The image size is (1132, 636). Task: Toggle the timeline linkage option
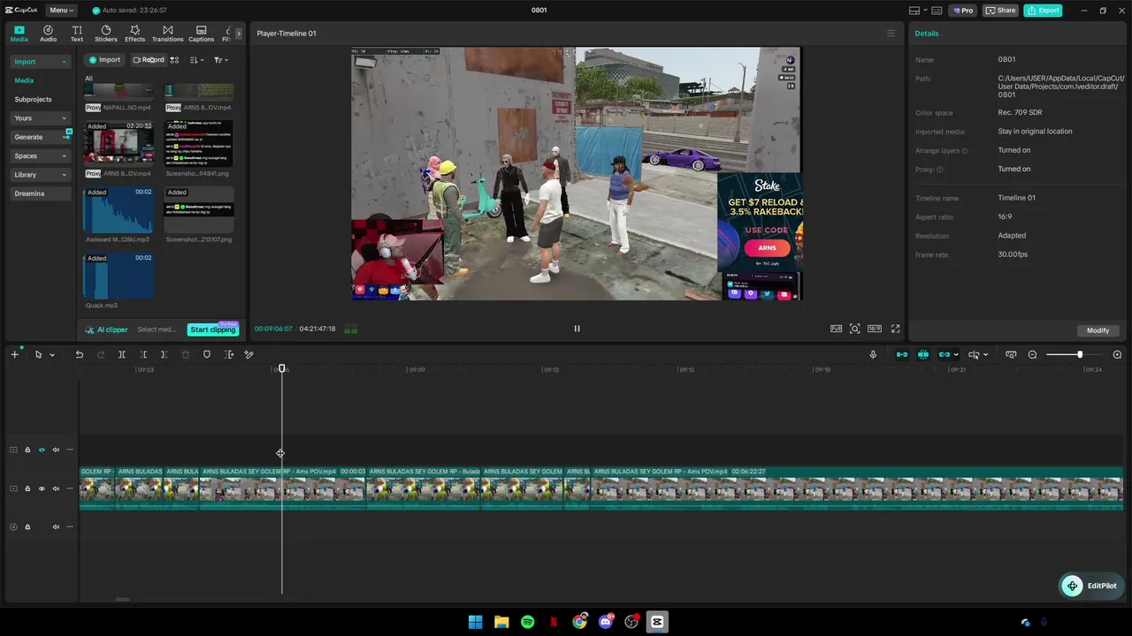(x=945, y=354)
